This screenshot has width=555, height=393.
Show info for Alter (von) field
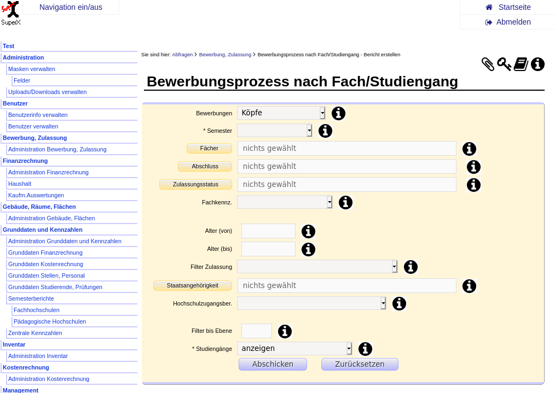tap(309, 231)
